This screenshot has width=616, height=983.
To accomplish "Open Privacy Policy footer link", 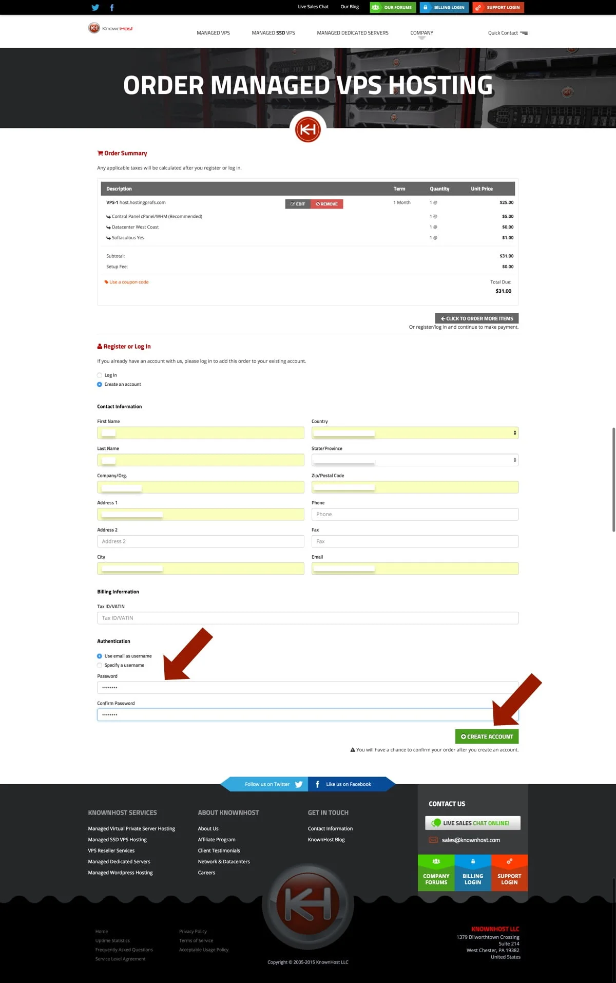I will (193, 931).
